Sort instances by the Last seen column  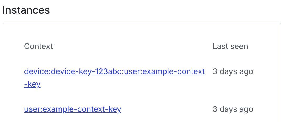(x=230, y=46)
